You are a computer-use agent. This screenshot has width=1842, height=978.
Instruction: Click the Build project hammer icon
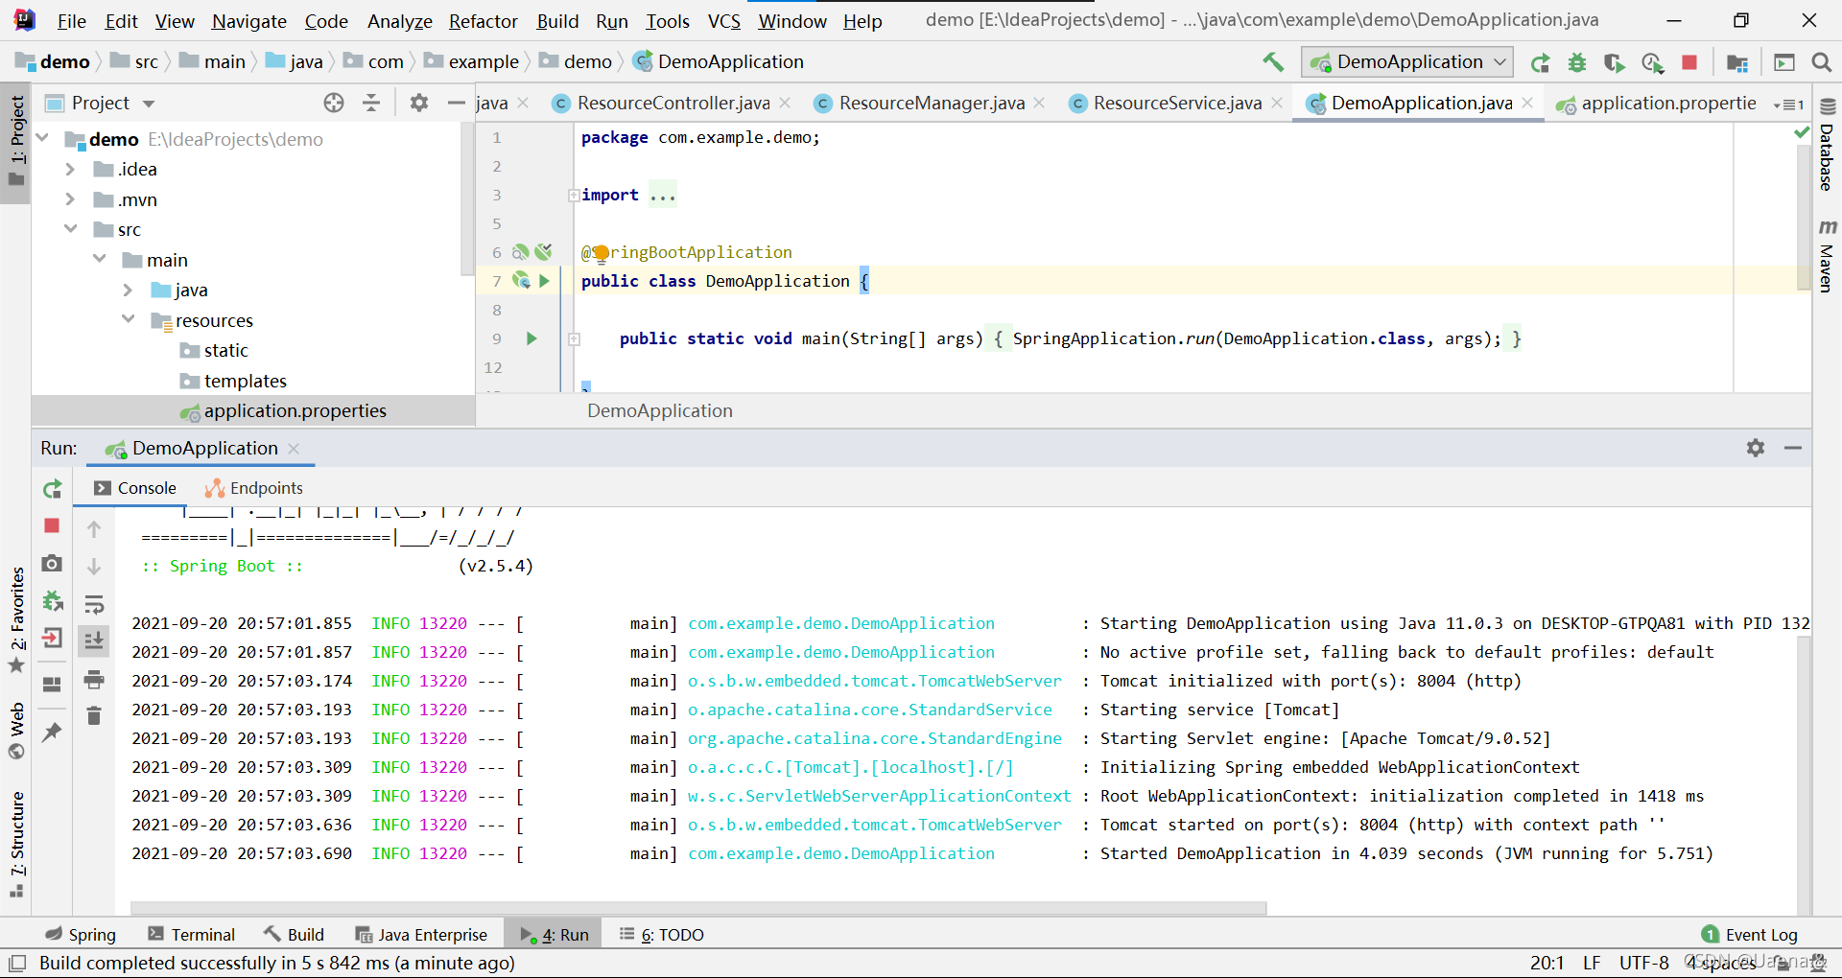(1273, 62)
